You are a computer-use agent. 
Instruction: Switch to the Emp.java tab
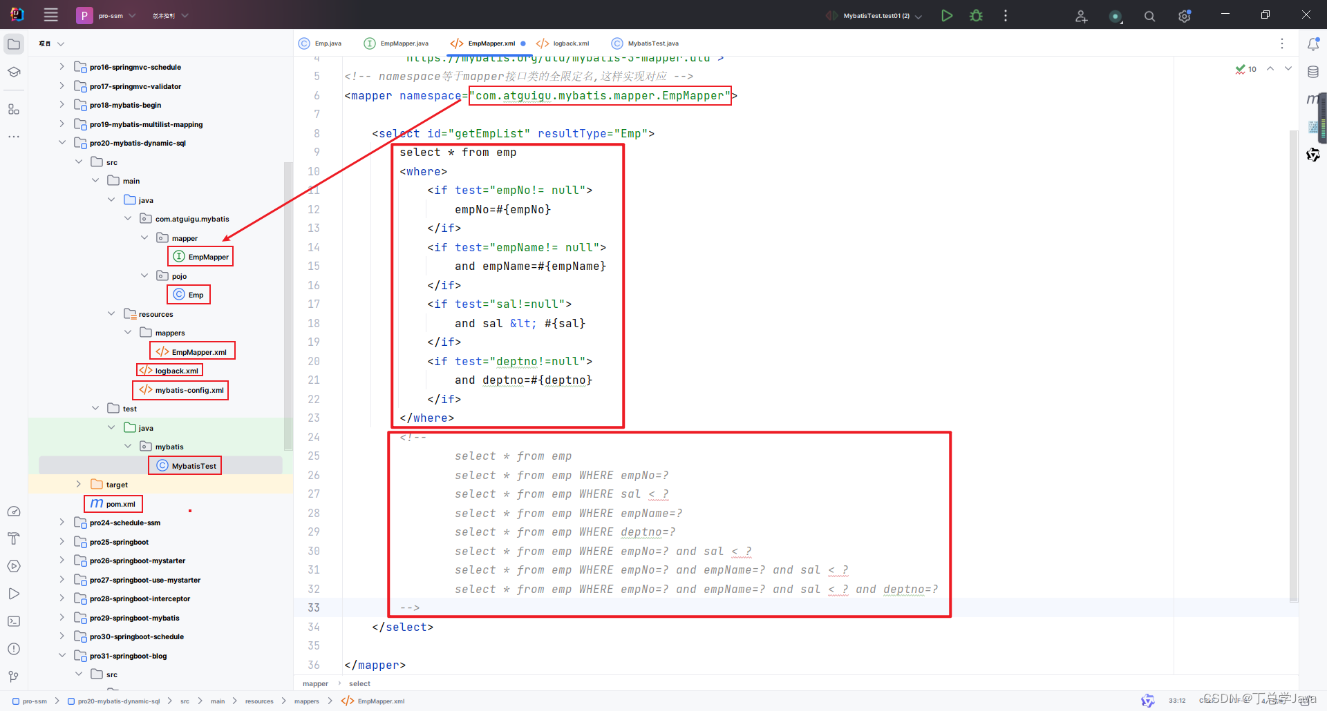pyautogui.click(x=320, y=43)
